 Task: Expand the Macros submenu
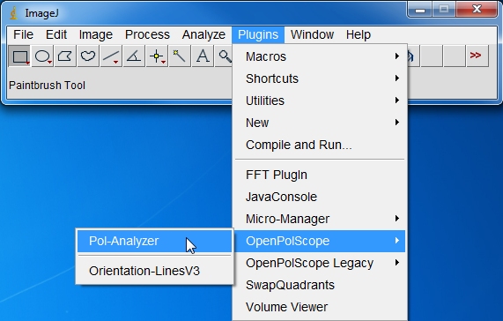(320, 56)
